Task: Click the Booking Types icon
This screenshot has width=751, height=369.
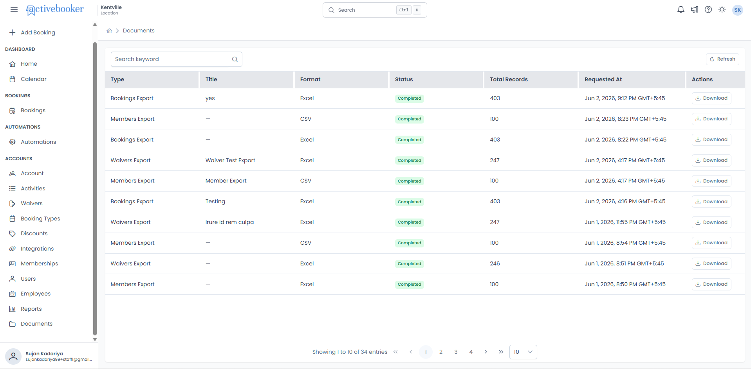Action: pos(13,219)
